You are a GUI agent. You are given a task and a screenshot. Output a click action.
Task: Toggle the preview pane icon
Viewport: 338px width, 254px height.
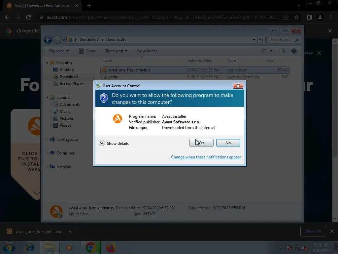coord(282,51)
